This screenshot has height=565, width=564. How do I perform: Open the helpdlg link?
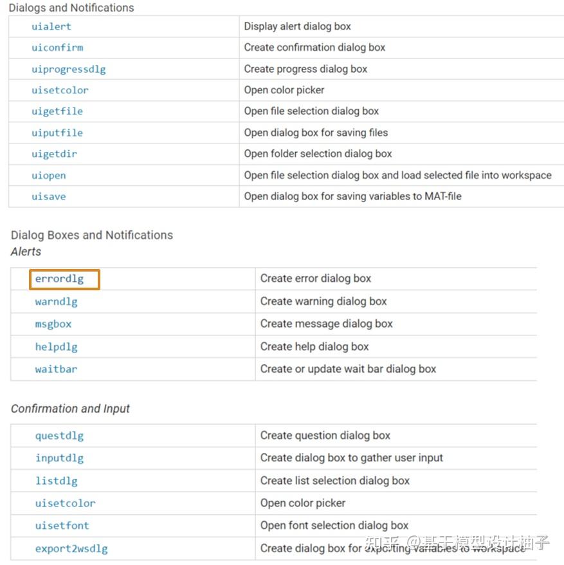[x=56, y=346]
